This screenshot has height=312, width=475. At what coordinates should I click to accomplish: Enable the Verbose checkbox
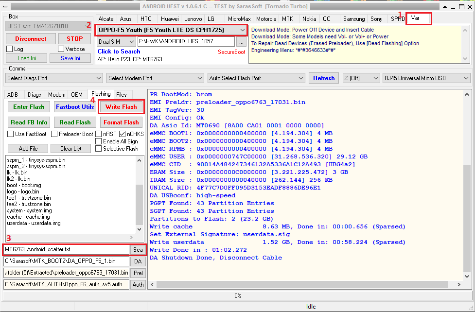pos(61,49)
